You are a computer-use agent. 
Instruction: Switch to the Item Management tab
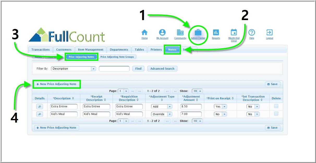click(90, 50)
